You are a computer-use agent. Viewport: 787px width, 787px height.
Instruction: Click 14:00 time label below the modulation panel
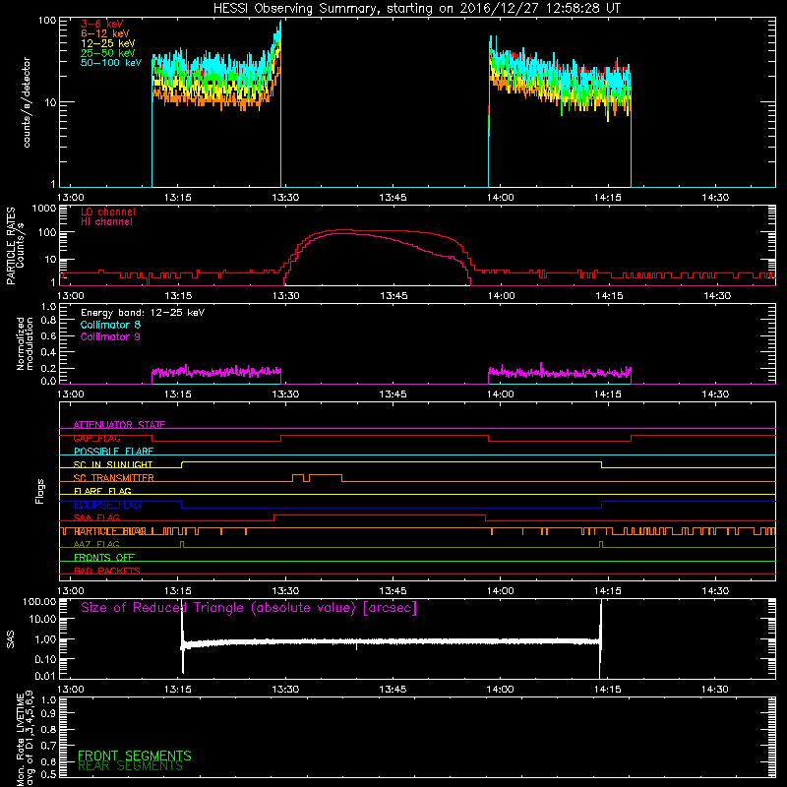(x=501, y=394)
